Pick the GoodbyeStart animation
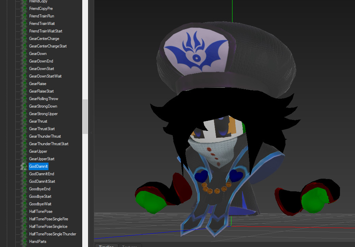The height and width of the screenshot is (247, 355). tap(40, 196)
